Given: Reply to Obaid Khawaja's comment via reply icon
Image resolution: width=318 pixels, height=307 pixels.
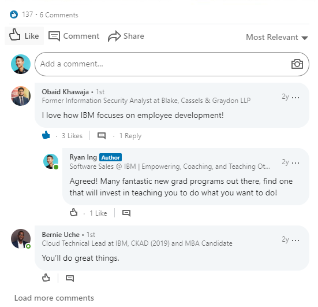Looking at the screenshot, I should coord(102,135).
